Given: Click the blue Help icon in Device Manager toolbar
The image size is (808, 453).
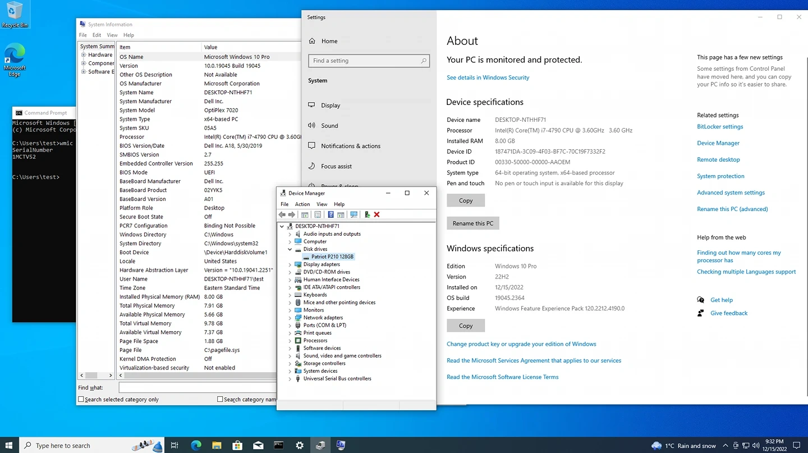Looking at the screenshot, I should click(x=330, y=214).
